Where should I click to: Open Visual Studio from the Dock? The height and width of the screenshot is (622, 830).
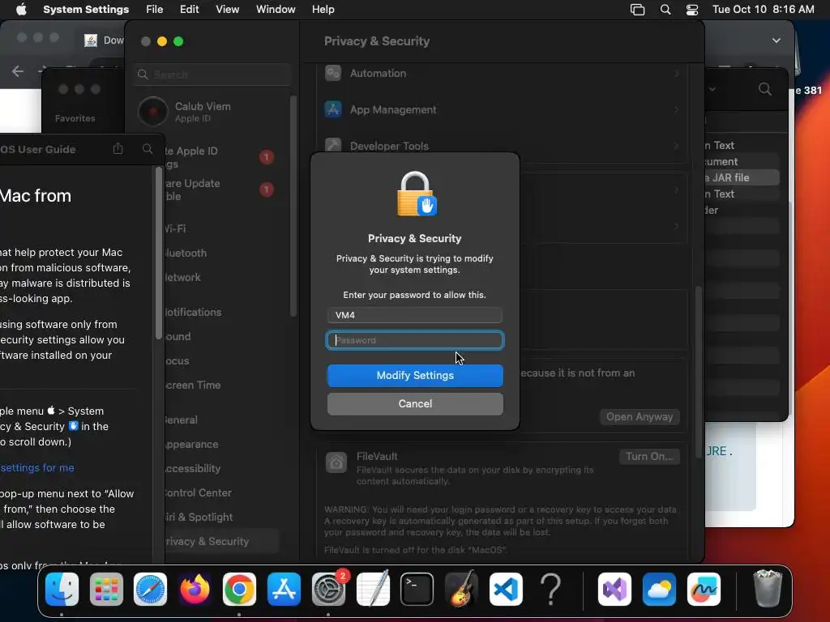click(x=614, y=589)
